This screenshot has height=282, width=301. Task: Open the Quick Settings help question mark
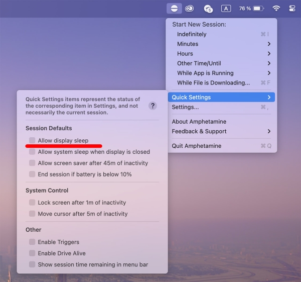pyautogui.click(x=153, y=106)
